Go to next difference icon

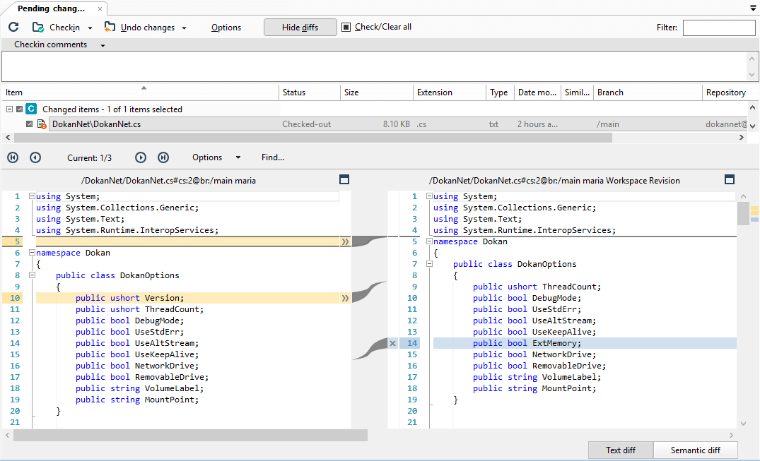point(141,157)
